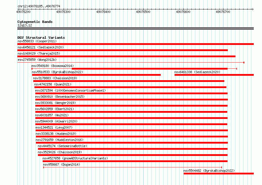This screenshot has width=262, height=185.
Task: Open nsv3338138 (Audano2019) entry
Action: coord(56,134)
